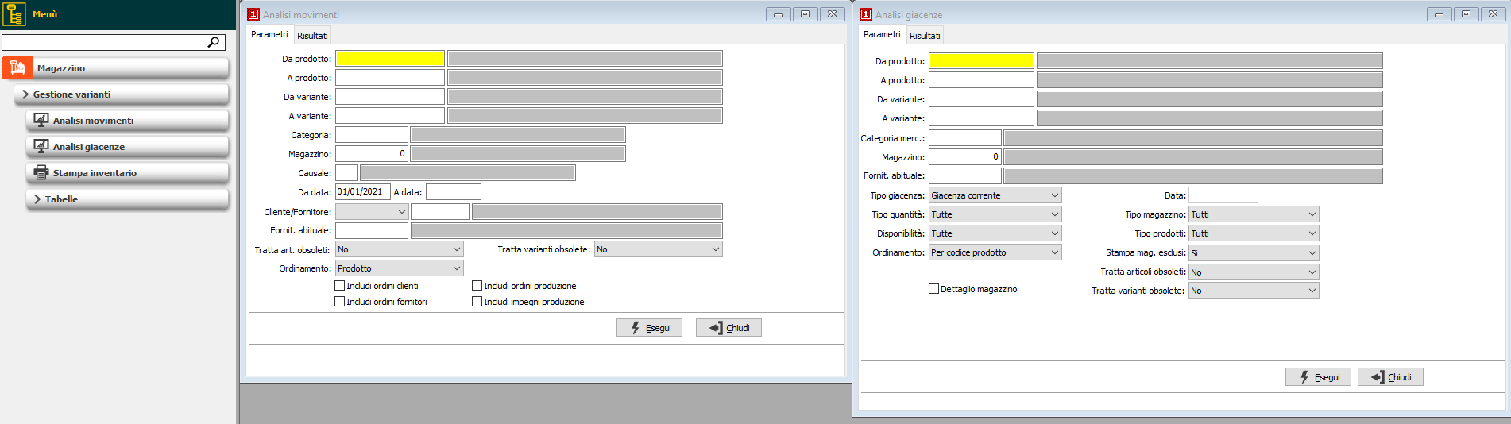Focus yellow Da prodotto field in giacenze
Image resolution: width=1511 pixels, height=424 pixels.
(981, 61)
